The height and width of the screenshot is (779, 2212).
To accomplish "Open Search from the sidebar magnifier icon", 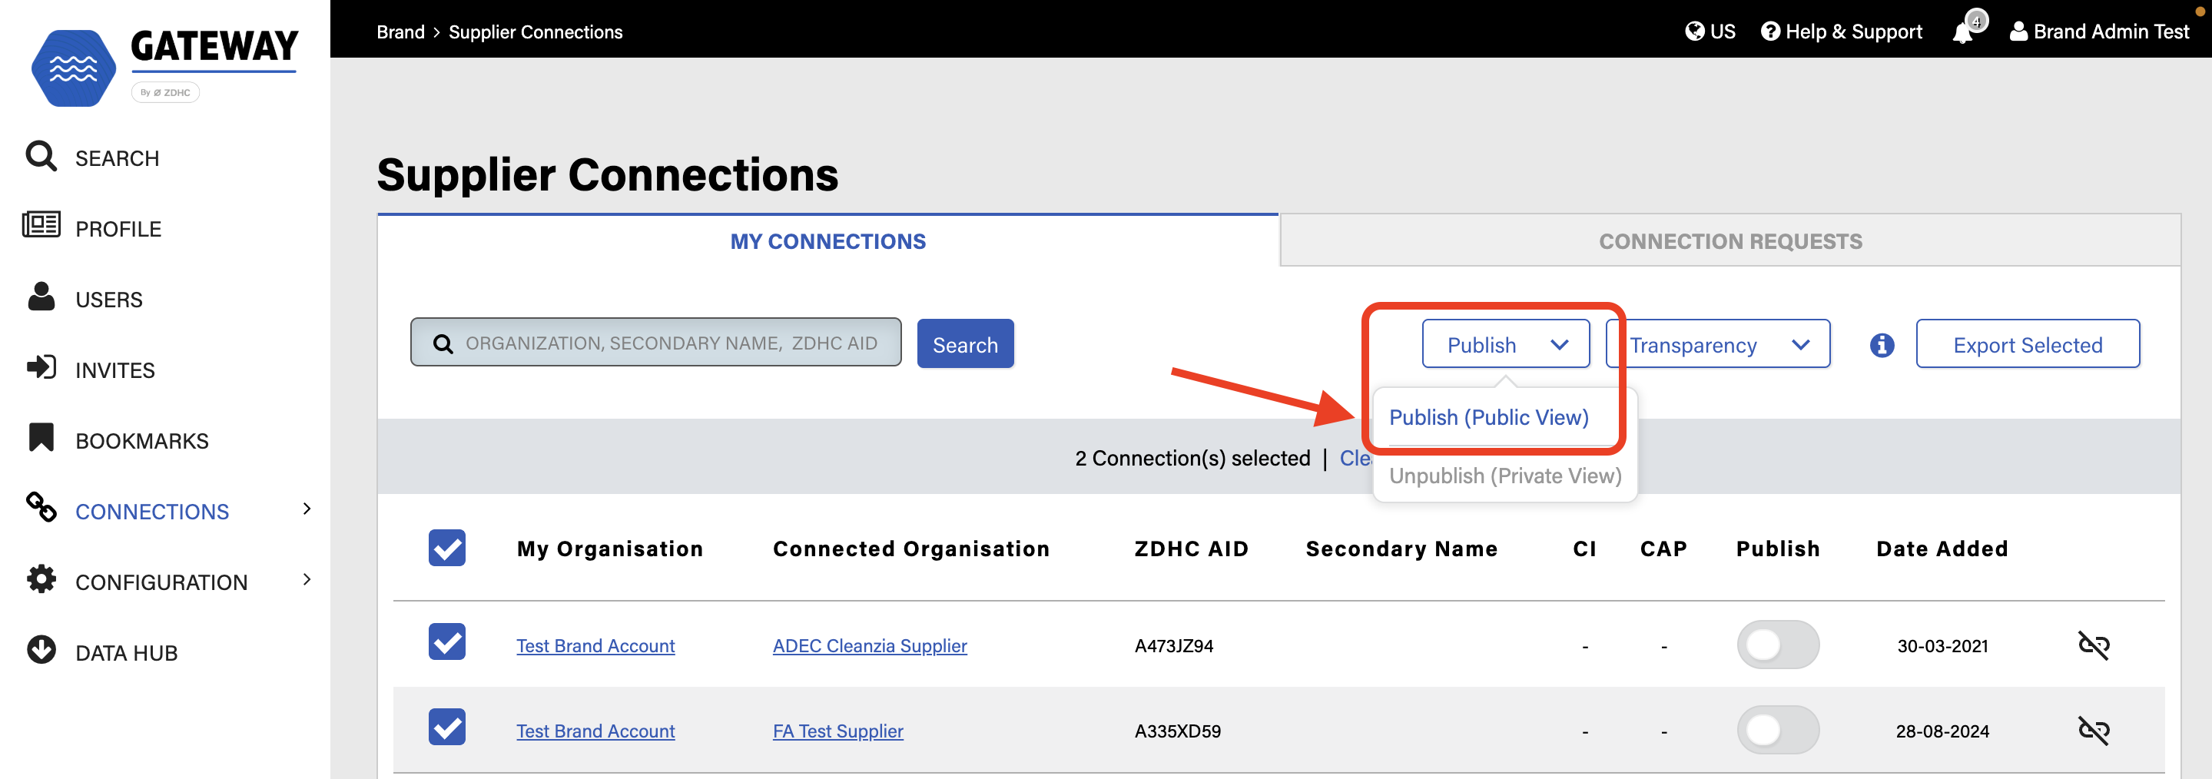I will click(41, 157).
